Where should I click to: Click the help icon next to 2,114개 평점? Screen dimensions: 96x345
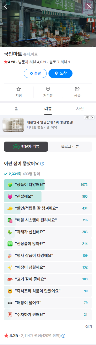point(63,336)
